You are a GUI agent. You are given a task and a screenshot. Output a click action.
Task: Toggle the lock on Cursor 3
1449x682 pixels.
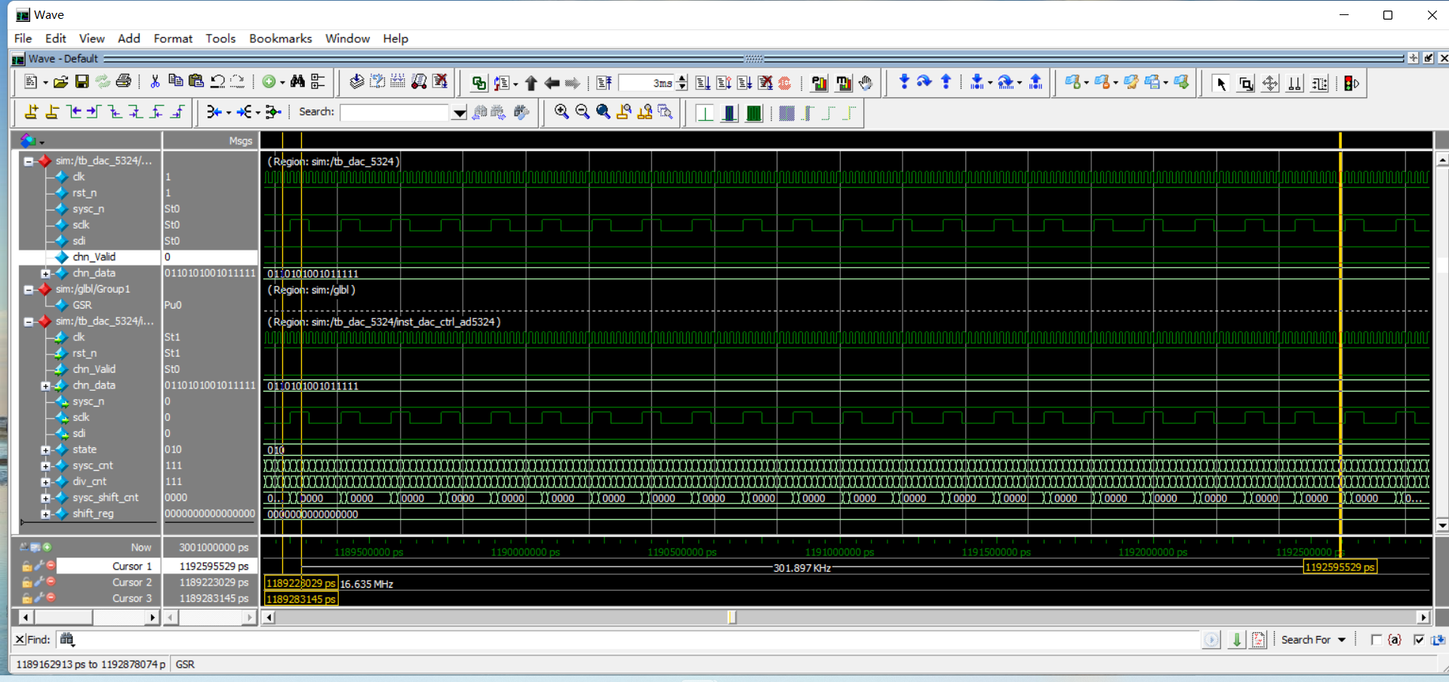[x=27, y=598]
